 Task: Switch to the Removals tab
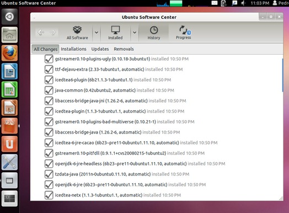124,49
